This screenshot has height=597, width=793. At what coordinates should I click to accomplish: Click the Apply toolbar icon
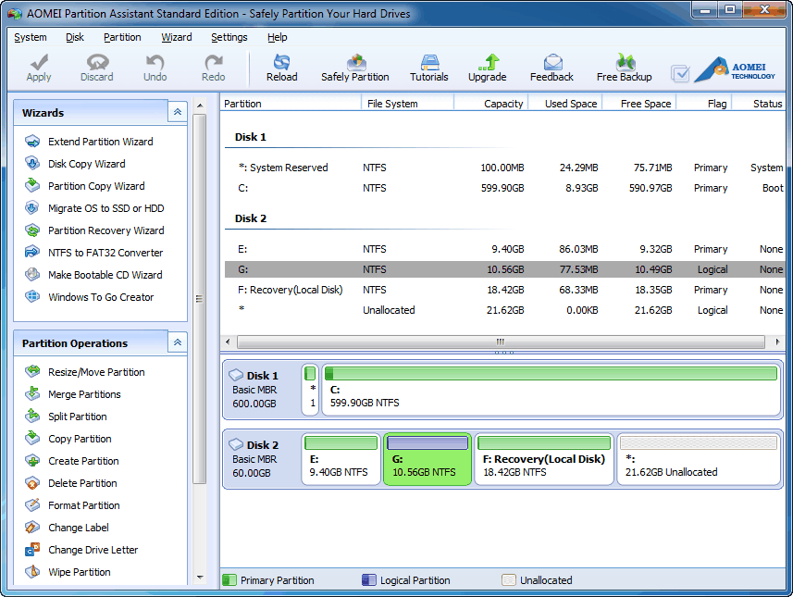pos(39,68)
